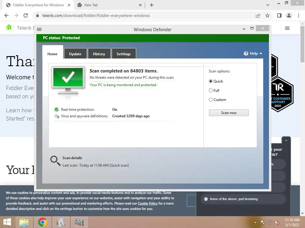Click 'Last scan: Today at 11:08 AM' text
The image size is (305, 228).
click(x=85, y=165)
